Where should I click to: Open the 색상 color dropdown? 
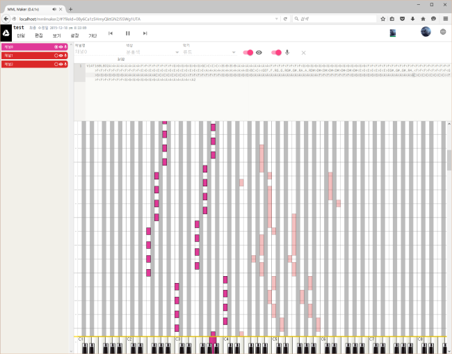pos(152,52)
